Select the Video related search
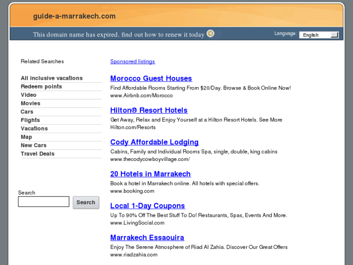Viewport: 353px width, 265px height. click(29, 95)
